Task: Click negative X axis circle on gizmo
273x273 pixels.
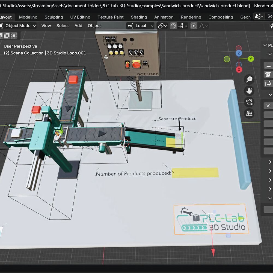Action: 239,48
